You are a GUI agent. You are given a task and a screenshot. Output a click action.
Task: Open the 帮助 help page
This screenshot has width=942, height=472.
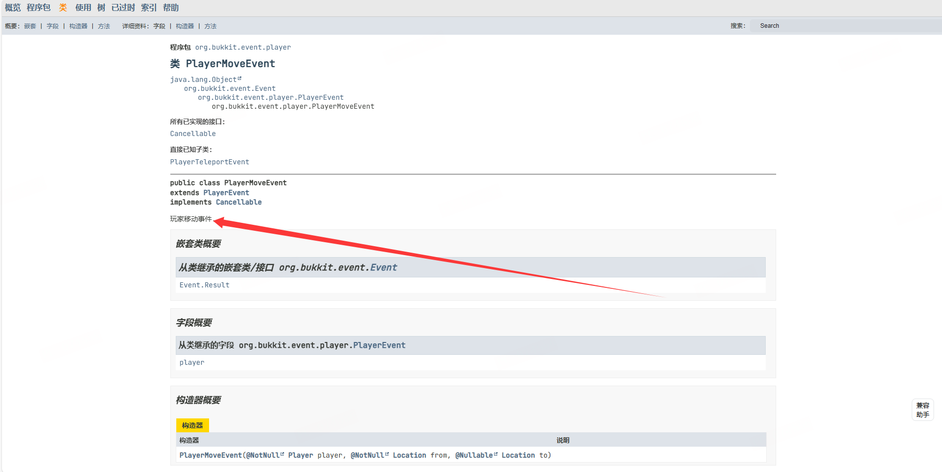171,7
